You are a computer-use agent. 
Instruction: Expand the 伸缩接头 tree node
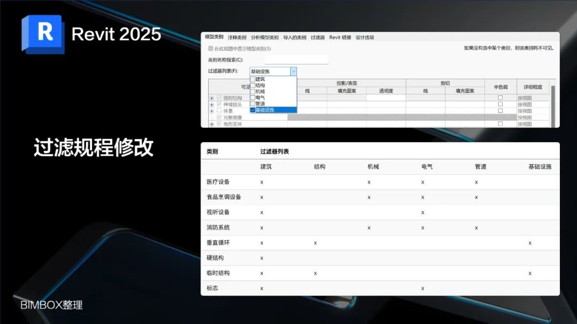(x=212, y=104)
